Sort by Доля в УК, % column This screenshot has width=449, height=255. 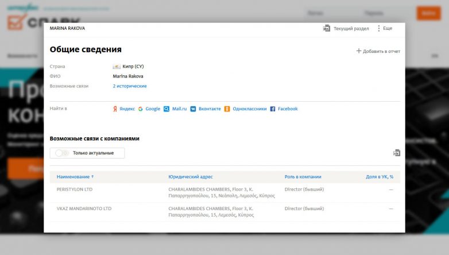[x=379, y=177]
